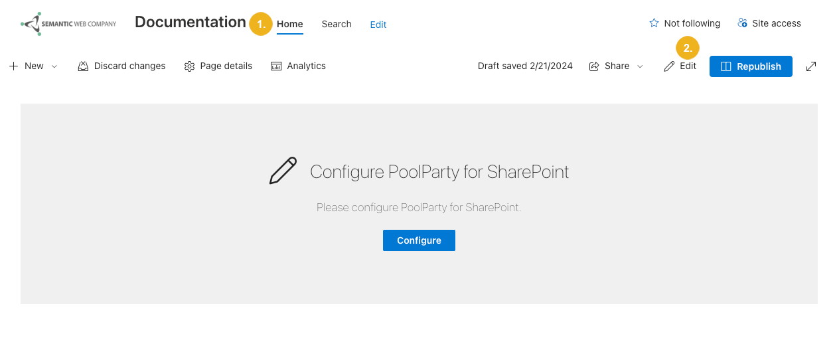
Task: Open Page details via gear icon
Action: 189,66
